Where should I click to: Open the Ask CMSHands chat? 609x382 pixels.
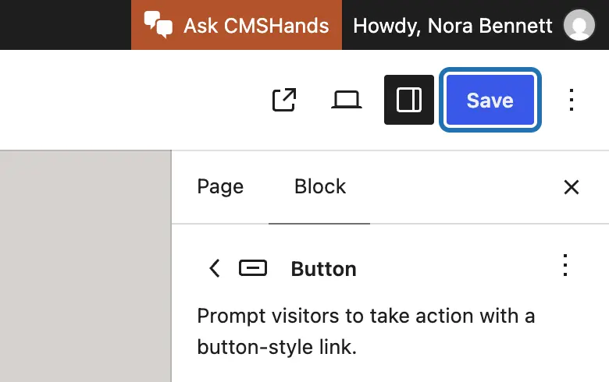237,25
